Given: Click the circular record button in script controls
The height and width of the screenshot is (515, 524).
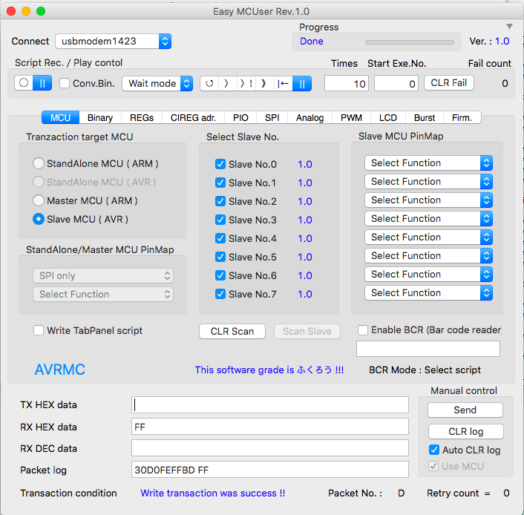Looking at the screenshot, I should (x=24, y=84).
